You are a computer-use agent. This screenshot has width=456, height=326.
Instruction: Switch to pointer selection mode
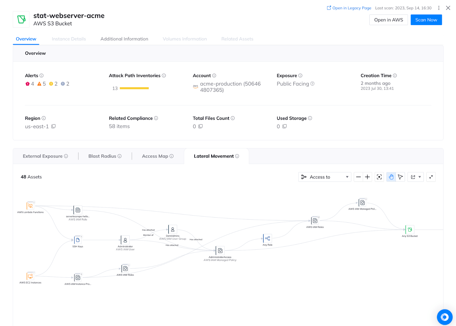[400, 177]
